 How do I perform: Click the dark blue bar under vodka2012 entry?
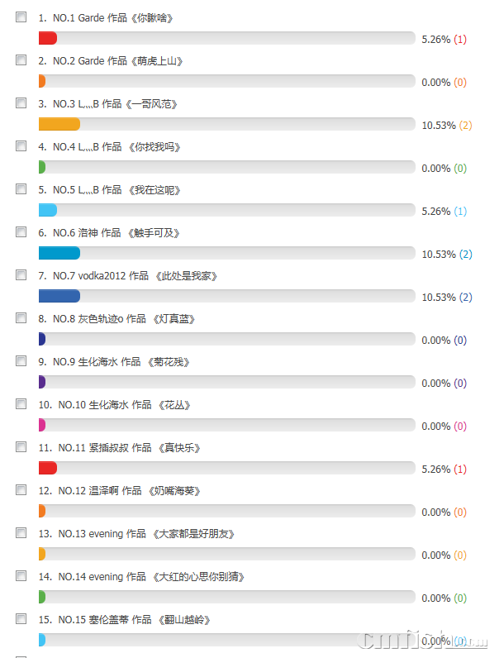point(59,296)
